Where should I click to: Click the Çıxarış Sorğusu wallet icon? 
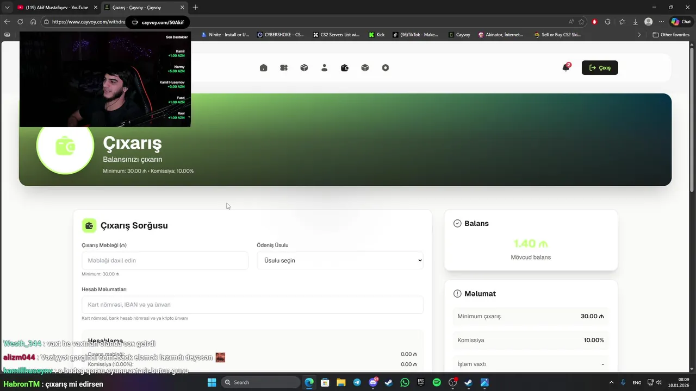click(x=89, y=225)
